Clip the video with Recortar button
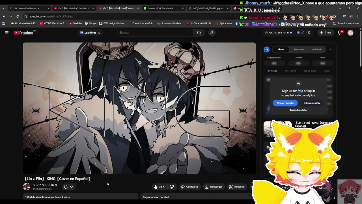 coord(237,187)
